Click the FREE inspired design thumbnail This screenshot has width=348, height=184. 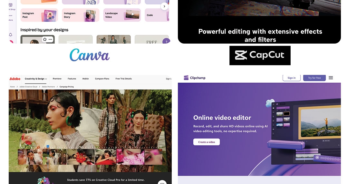(151, 39)
